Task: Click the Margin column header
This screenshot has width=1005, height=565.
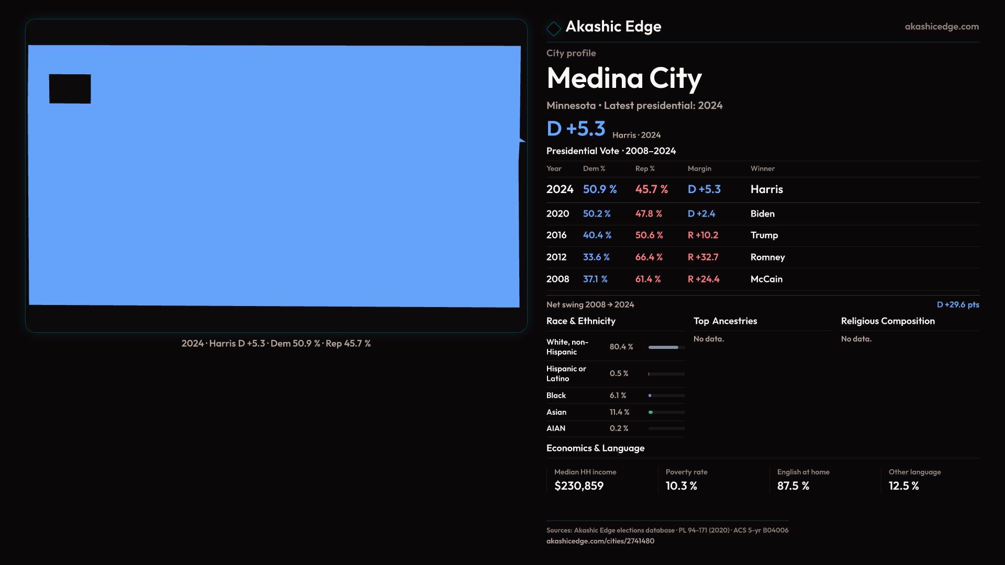Action: (699, 168)
